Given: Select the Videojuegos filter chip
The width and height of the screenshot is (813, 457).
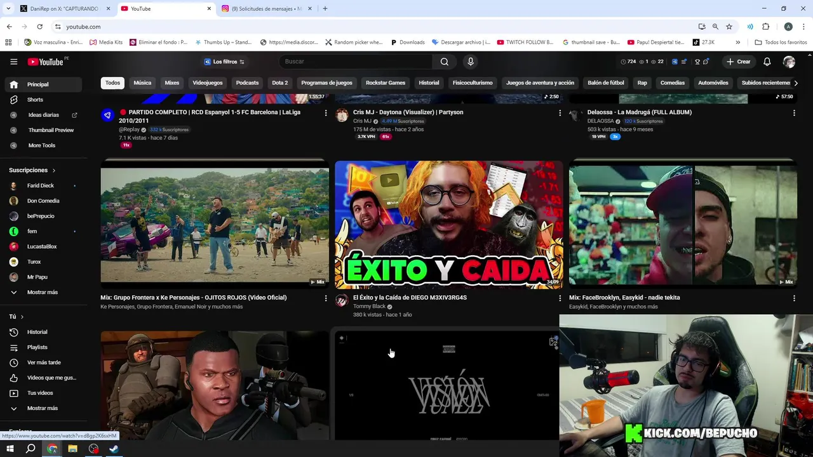Looking at the screenshot, I should pyautogui.click(x=208, y=83).
